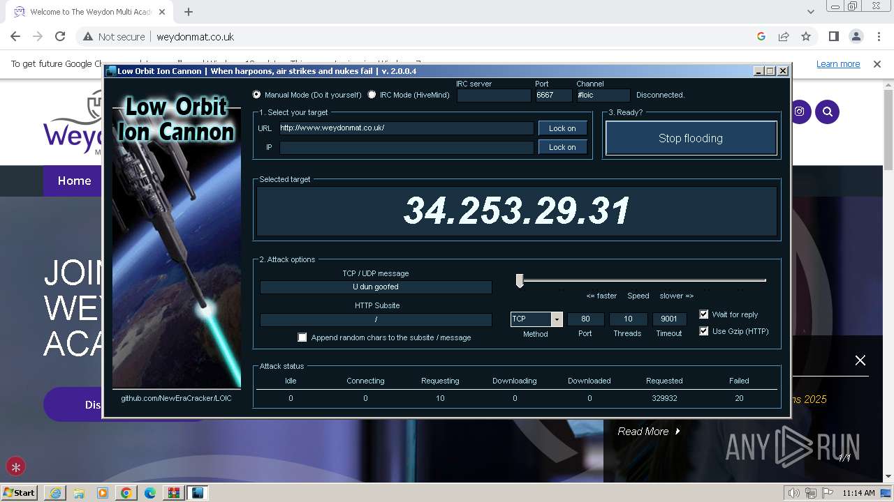Viewport: 894px width, 502px height.
Task: Switch to Chrome in the taskbar
Action: 126,493
